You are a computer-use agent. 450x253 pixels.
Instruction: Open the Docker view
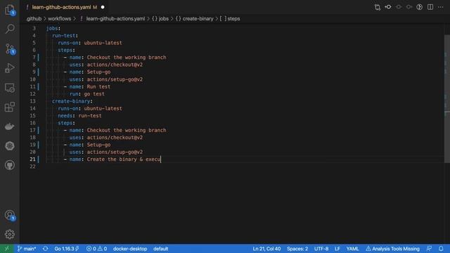point(10,126)
